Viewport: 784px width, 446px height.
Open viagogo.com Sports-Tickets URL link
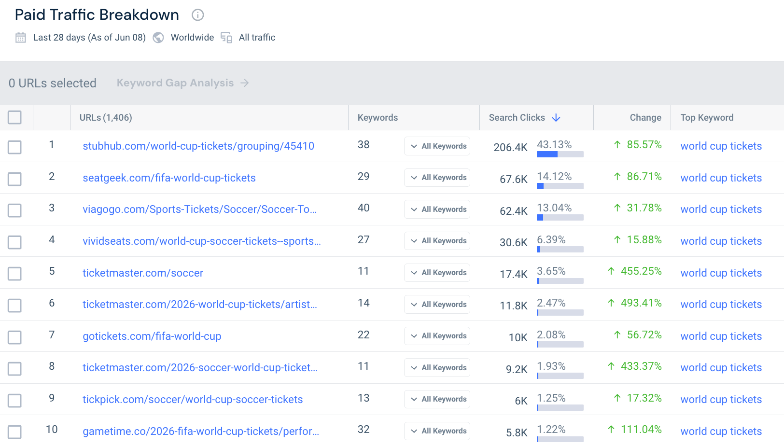click(x=200, y=209)
